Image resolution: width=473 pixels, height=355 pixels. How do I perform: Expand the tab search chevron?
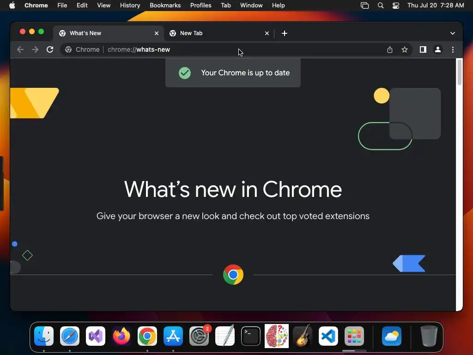453,33
